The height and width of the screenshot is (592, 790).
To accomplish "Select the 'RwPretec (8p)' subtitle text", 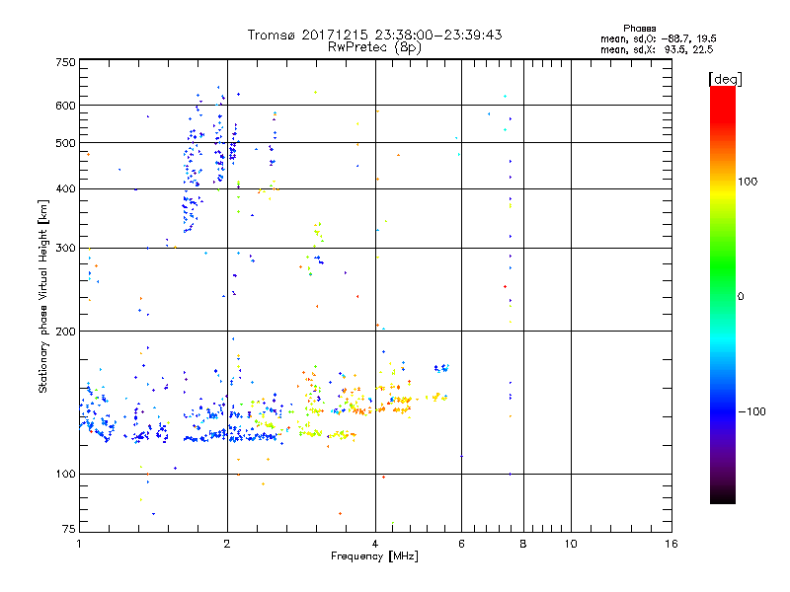I will 374,47.
